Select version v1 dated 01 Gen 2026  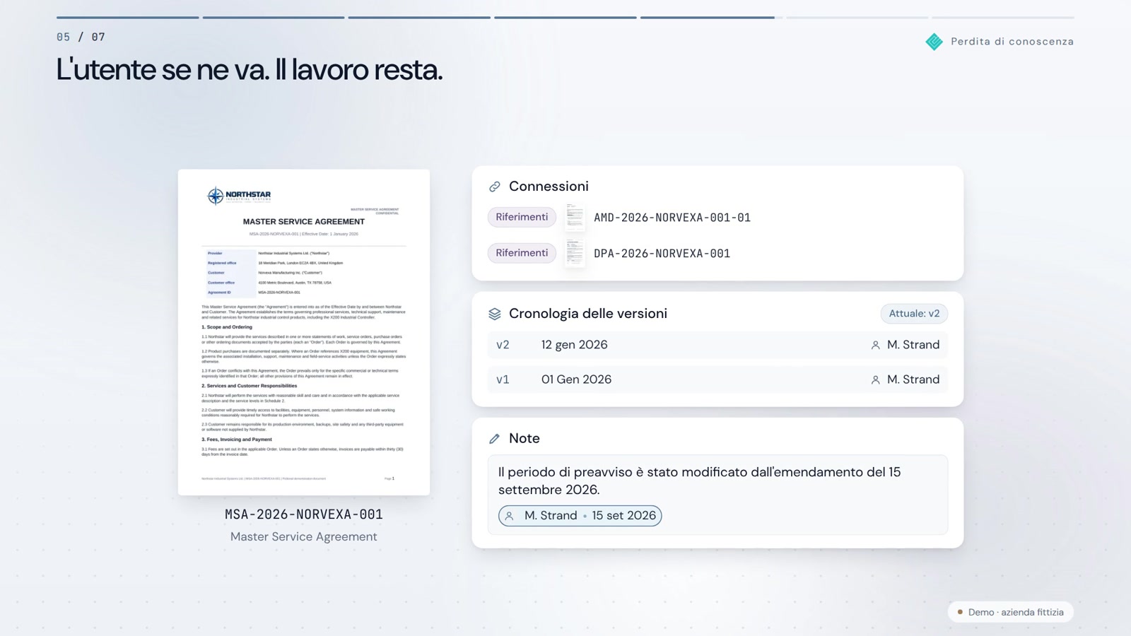[x=717, y=379]
